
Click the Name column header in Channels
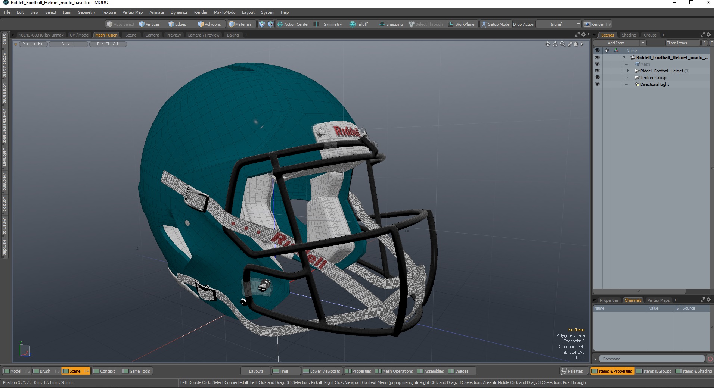point(620,308)
